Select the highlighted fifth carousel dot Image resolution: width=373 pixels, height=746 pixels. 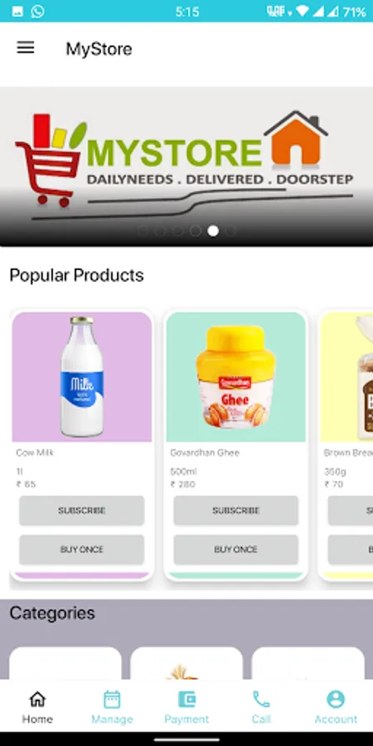tap(213, 230)
